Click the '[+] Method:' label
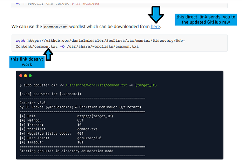Image resolution: width=242 pixels, height=162 pixels. 31,120
